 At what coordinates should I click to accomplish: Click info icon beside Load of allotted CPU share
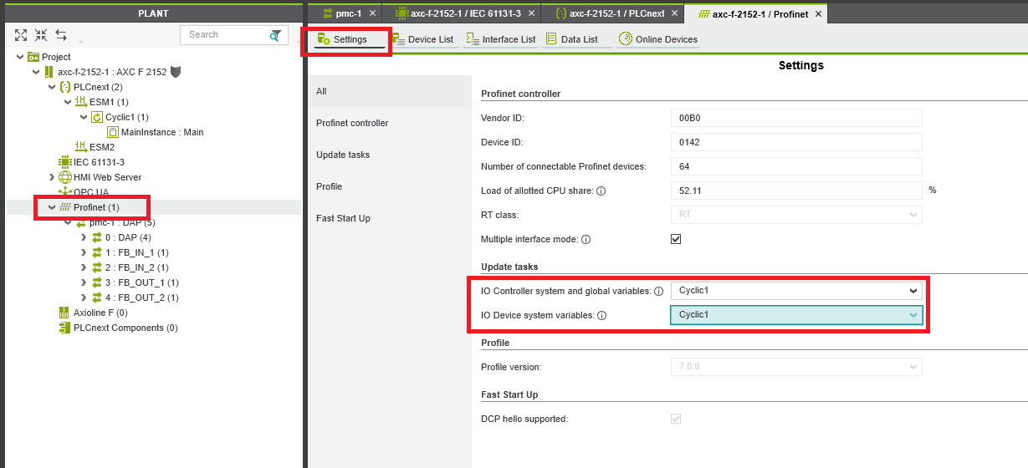pyautogui.click(x=601, y=191)
